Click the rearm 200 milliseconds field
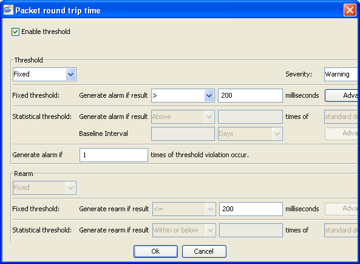Viewport: 360px width, 264px height. coord(251,209)
